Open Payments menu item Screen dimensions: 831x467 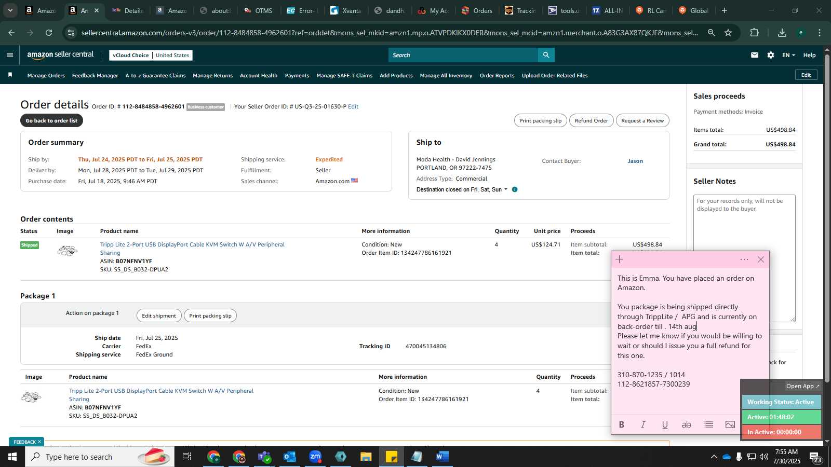(x=297, y=76)
